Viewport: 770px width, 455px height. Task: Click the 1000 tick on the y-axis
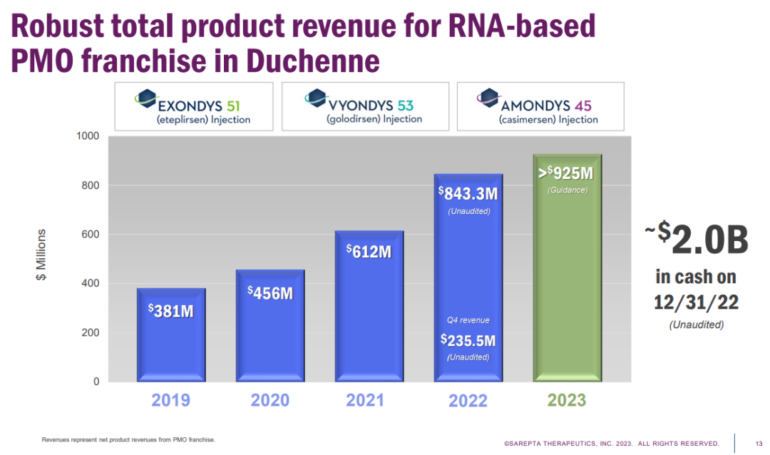point(87,136)
